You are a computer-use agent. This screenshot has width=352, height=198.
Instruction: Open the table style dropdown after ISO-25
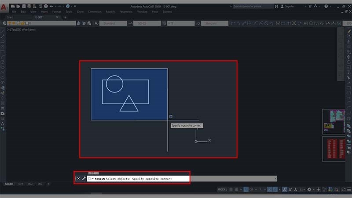[181, 23]
